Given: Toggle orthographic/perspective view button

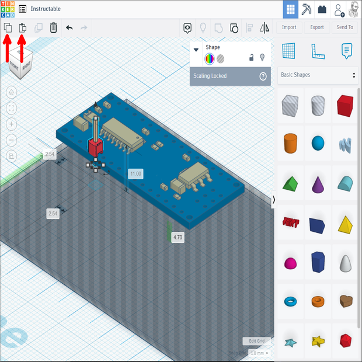Looking at the screenshot, I should (x=11, y=156).
